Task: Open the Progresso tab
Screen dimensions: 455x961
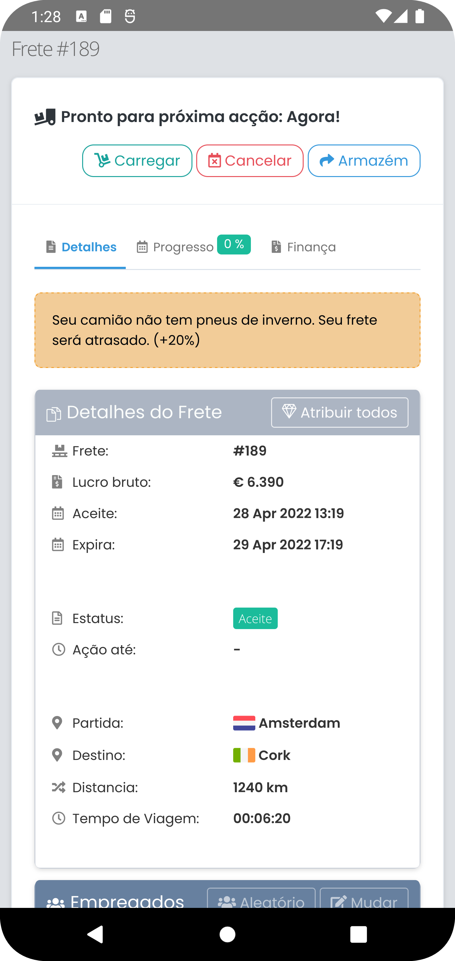Action: 175,247
